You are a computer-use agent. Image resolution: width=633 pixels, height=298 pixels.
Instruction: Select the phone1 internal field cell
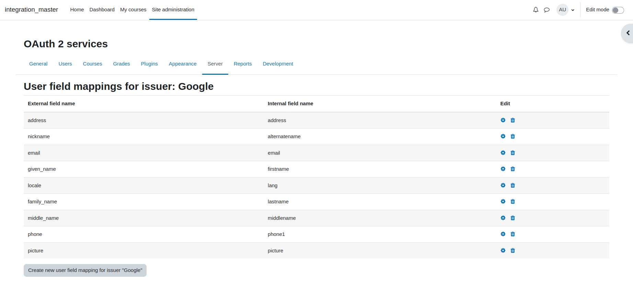coord(276,234)
